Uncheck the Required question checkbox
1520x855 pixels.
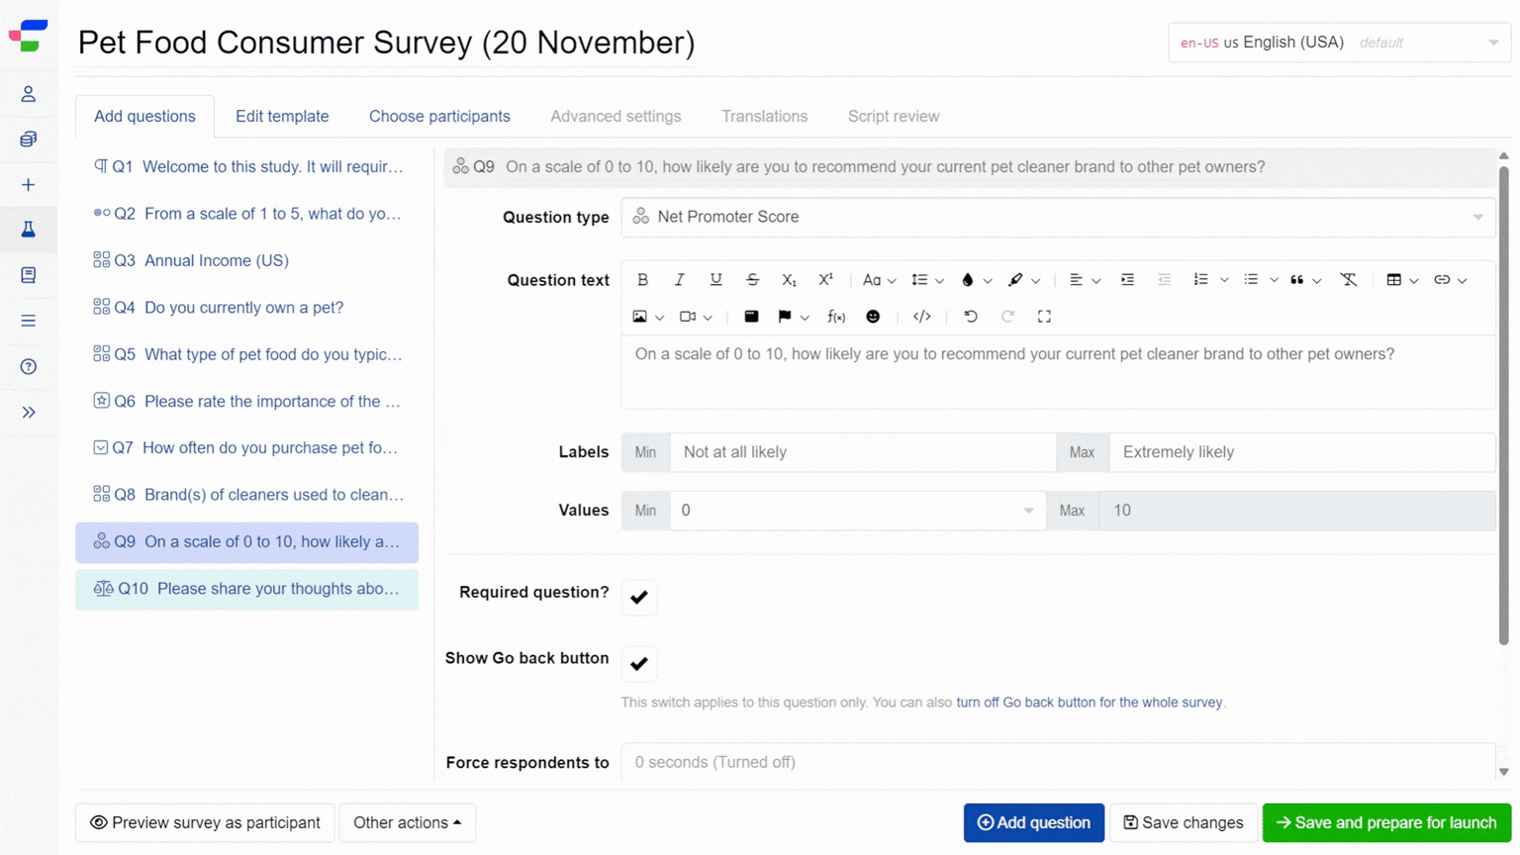[x=638, y=597]
